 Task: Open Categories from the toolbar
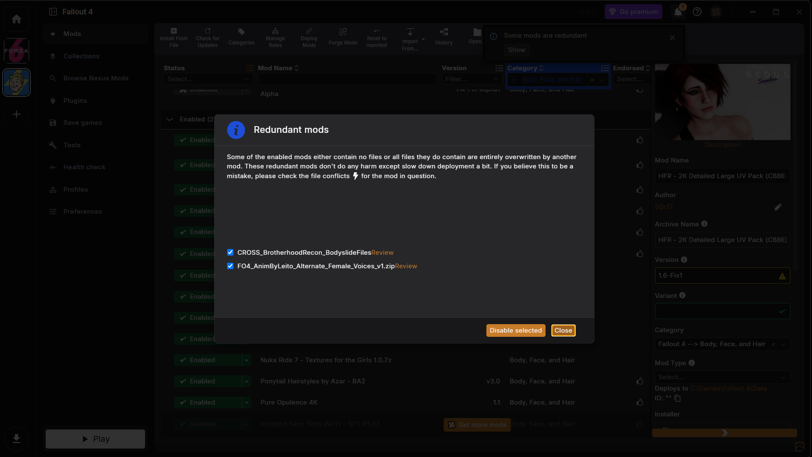coord(241,38)
